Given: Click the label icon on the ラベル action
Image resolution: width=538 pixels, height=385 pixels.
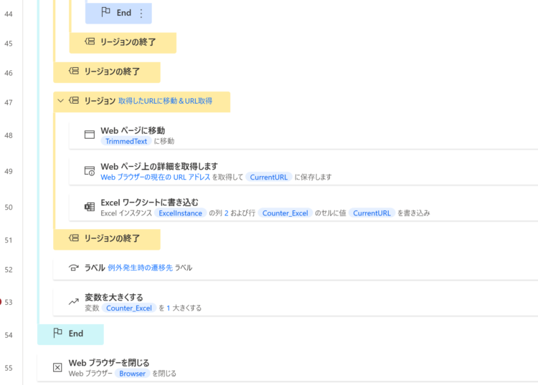Looking at the screenshot, I should coord(74,268).
